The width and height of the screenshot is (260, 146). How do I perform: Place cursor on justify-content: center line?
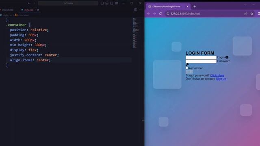point(34,55)
